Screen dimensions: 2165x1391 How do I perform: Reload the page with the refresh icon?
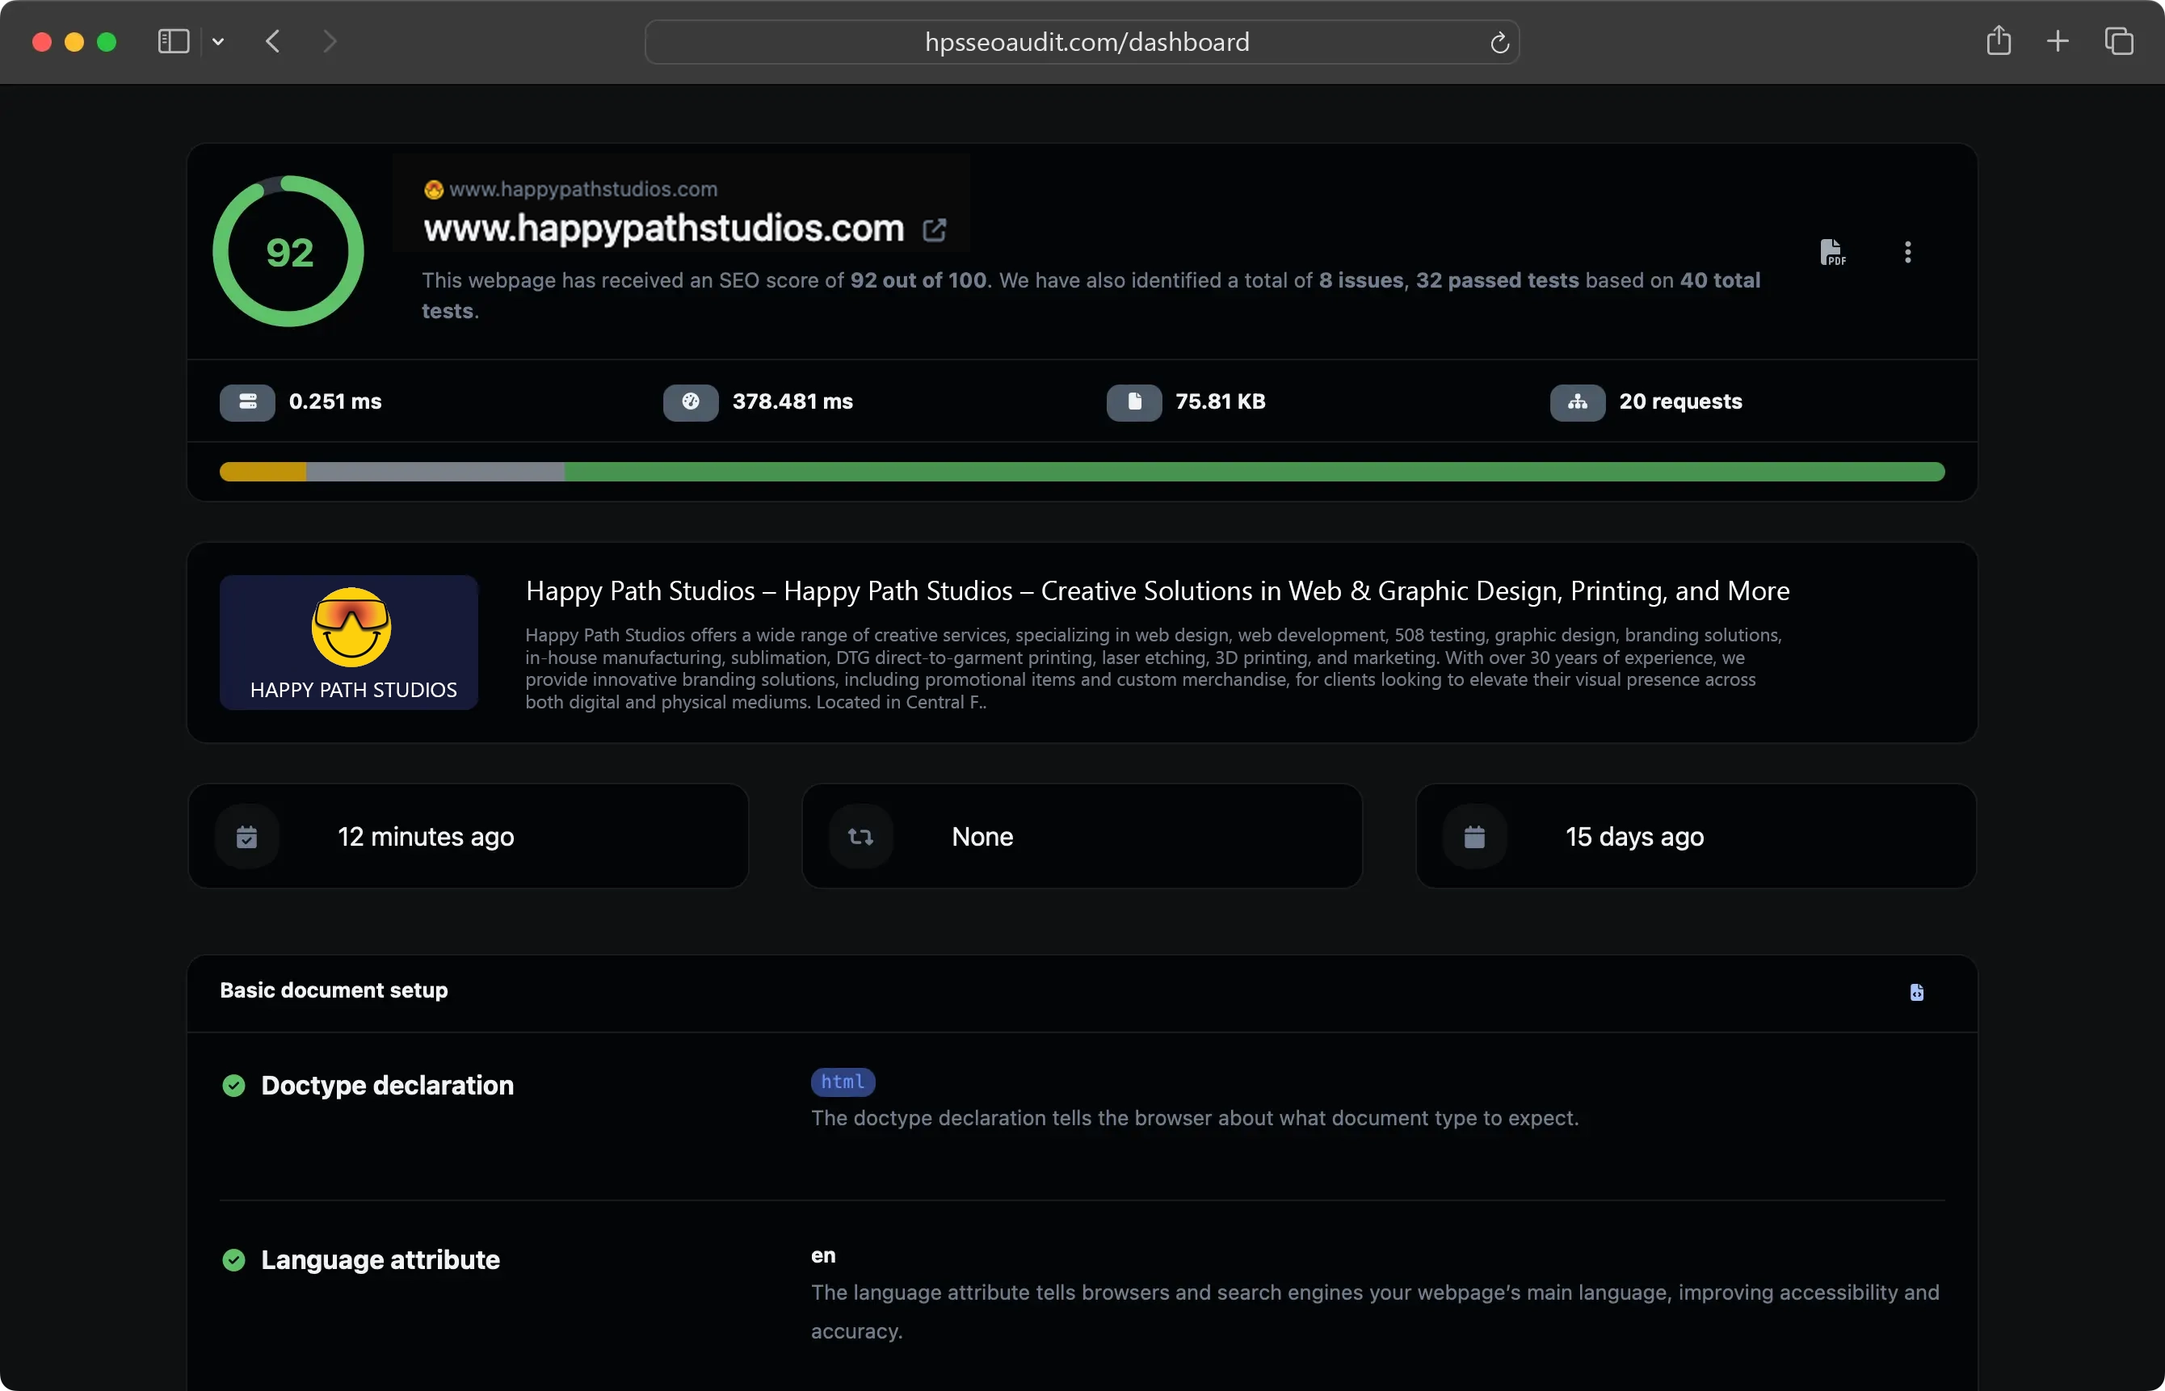tap(1499, 43)
